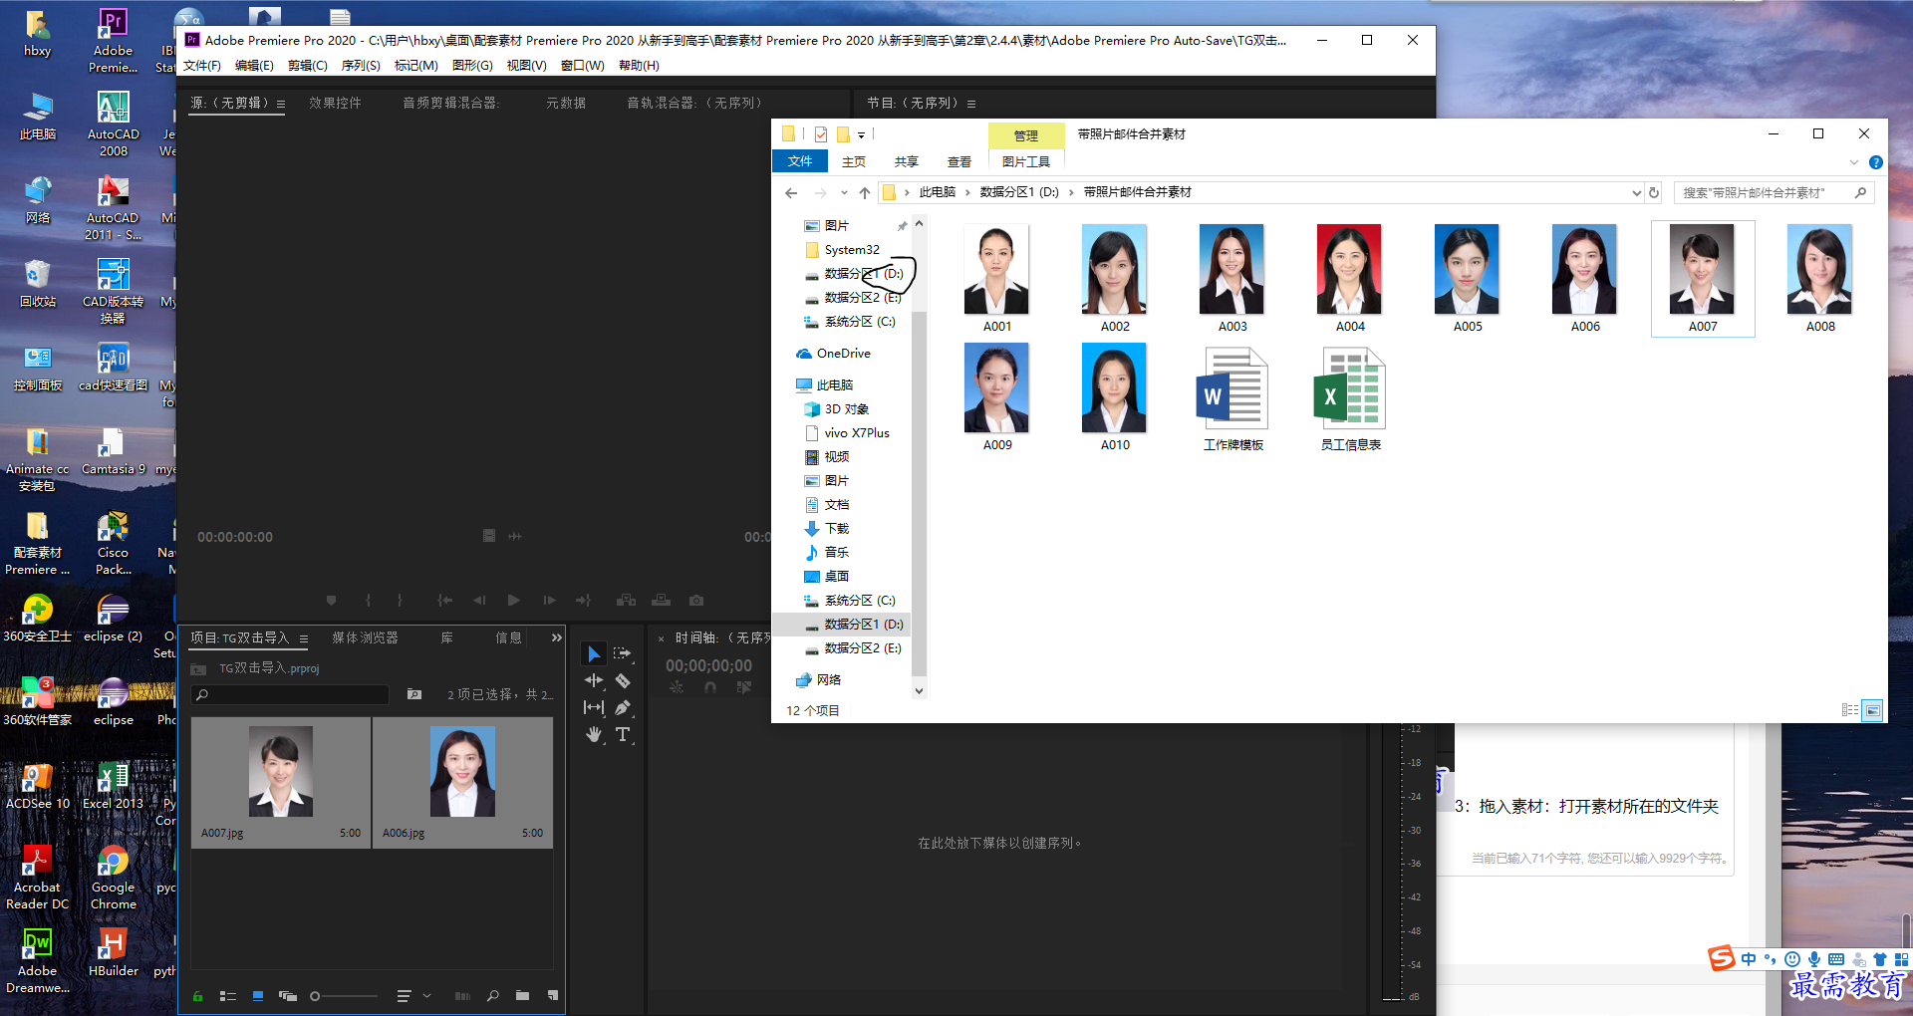Toggle insert sequences as nests icon
Image resolution: width=1913 pixels, height=1016 pixels.
[677, 687]
